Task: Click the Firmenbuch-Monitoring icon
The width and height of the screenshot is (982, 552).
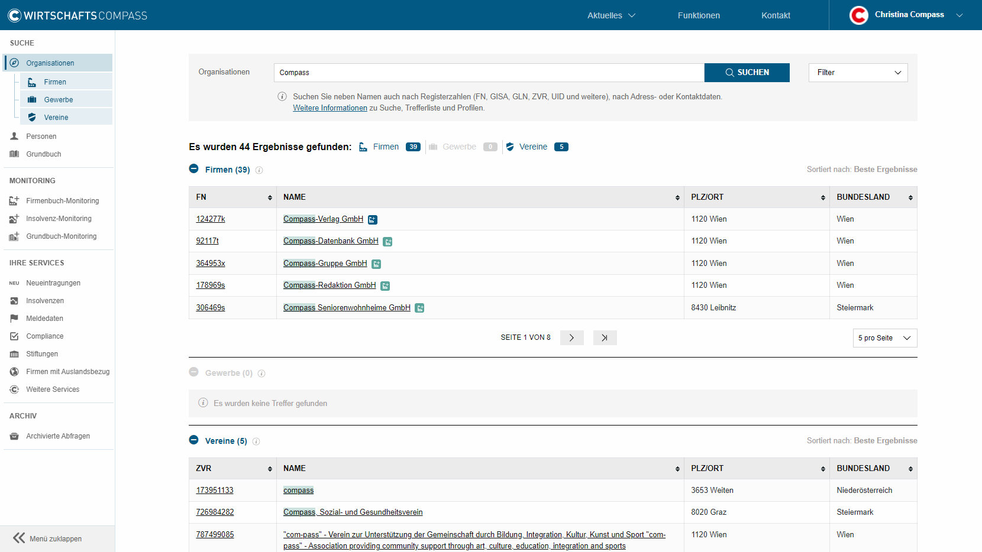Action: [x=14, y=201]
